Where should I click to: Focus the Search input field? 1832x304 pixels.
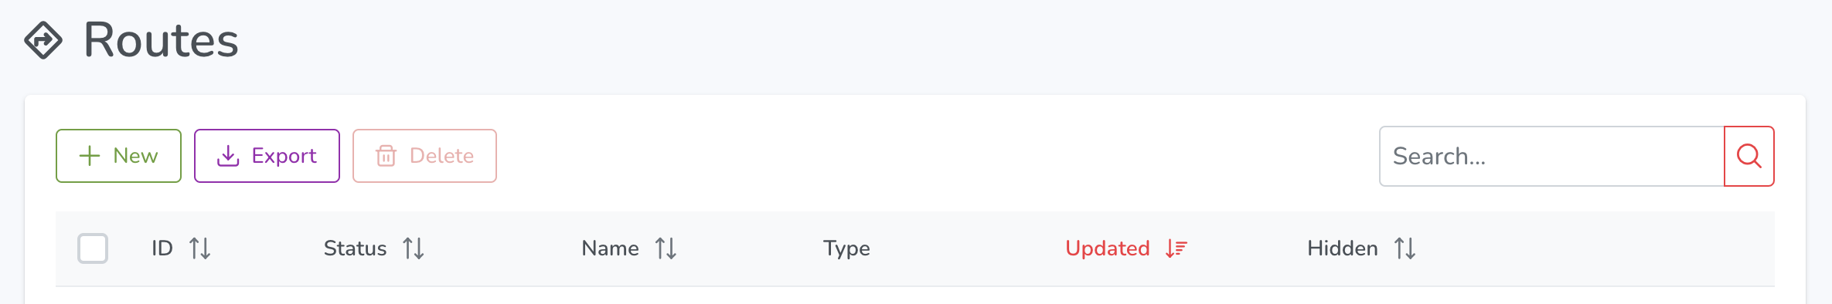pyautogui.click(x=1552, y=156)
